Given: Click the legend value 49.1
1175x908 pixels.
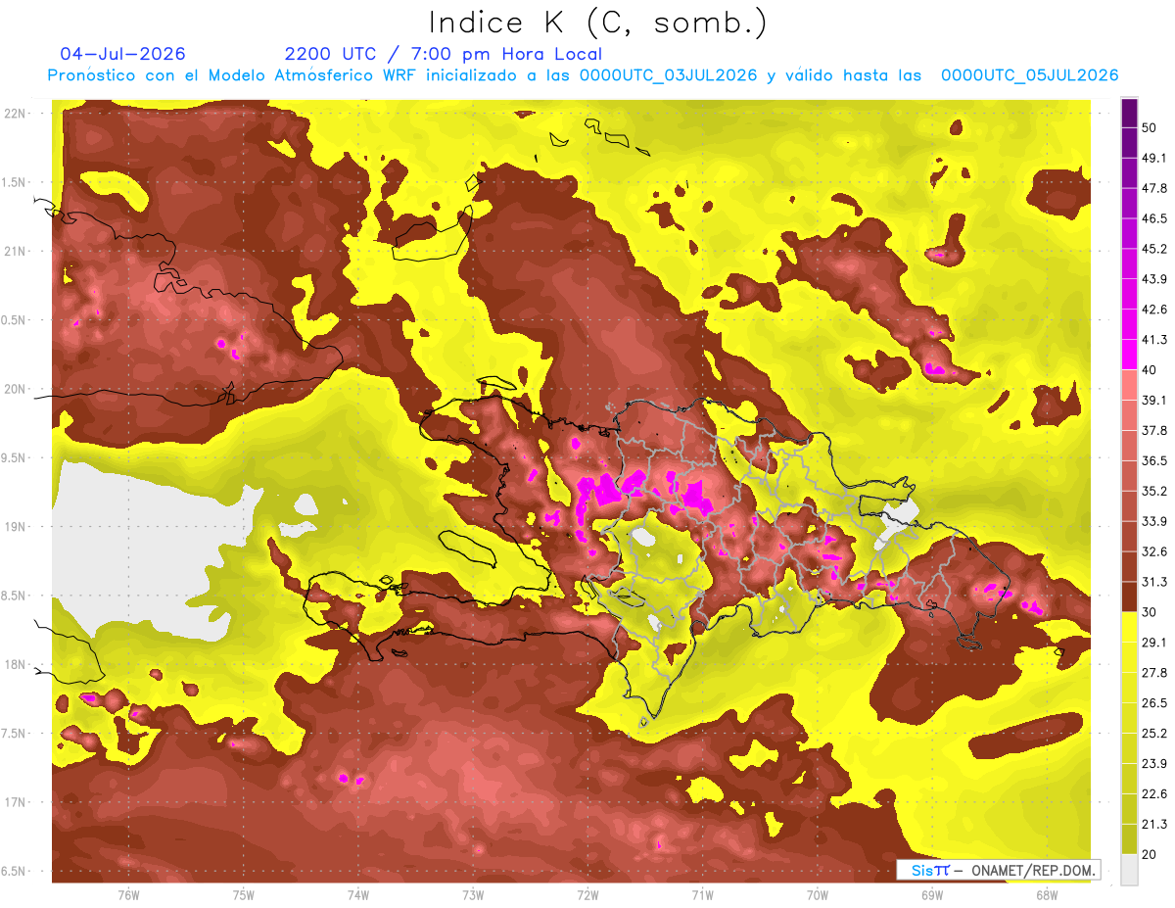Looking at the screenshot, I should coord(1154,159).
